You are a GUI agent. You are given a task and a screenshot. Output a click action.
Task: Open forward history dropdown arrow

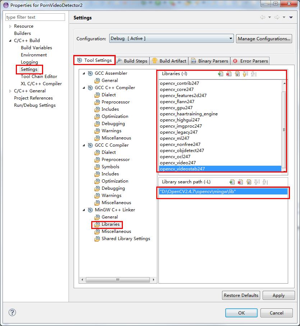[284, 17]
